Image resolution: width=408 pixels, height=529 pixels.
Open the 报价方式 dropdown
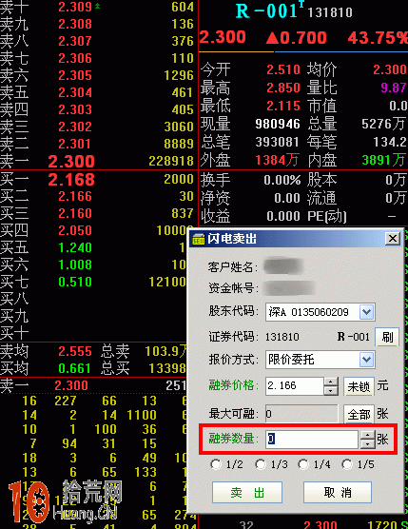(366, 360)
